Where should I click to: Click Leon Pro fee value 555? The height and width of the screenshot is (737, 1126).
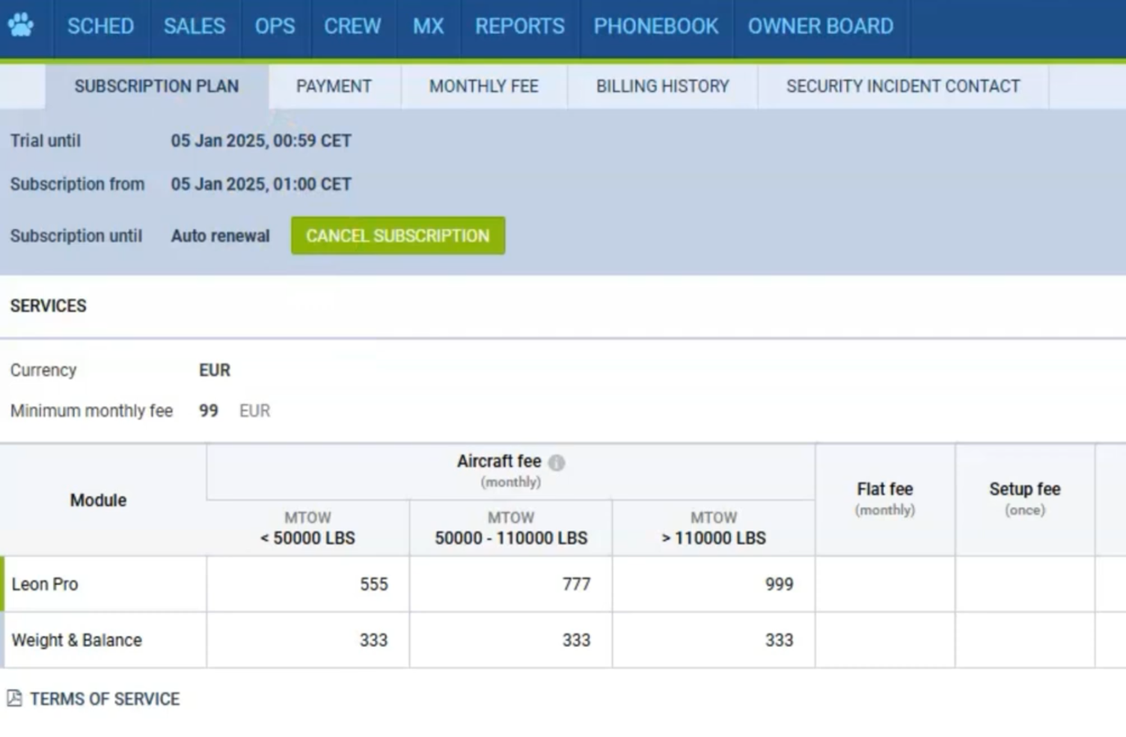(x=374, y=584)
